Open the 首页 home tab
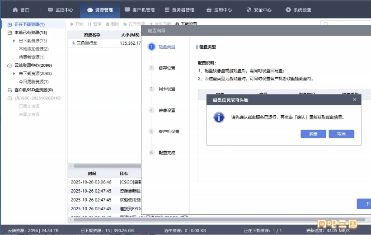 [x=21, y=9]
